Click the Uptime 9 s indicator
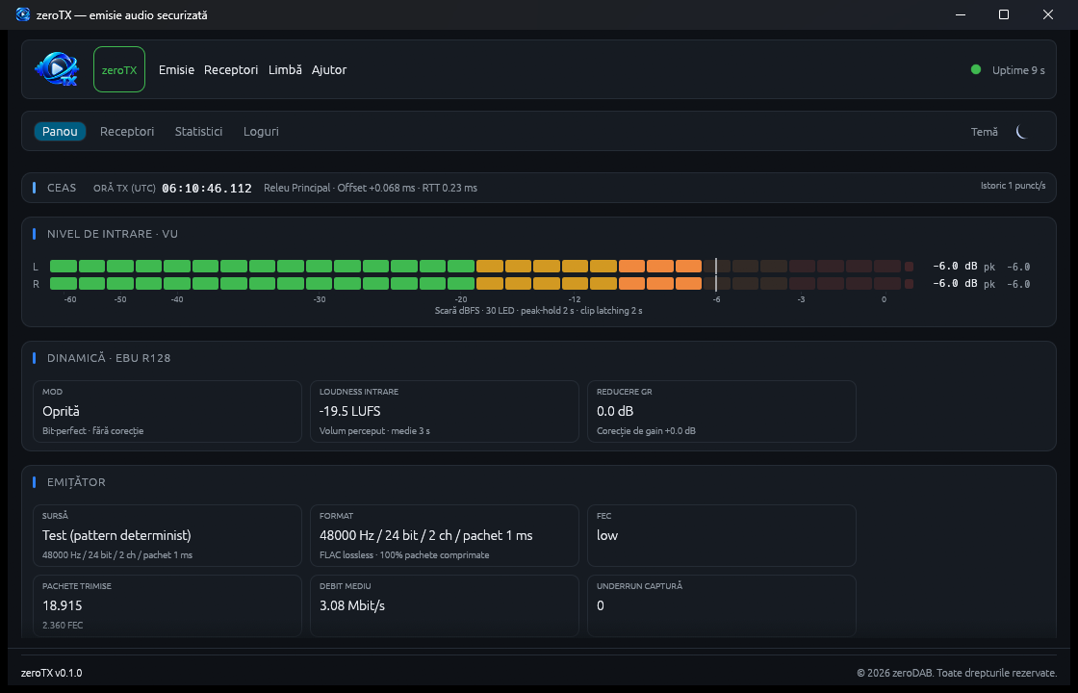The height and width of the screenshot is (693, 1078). pos(1018,70)
